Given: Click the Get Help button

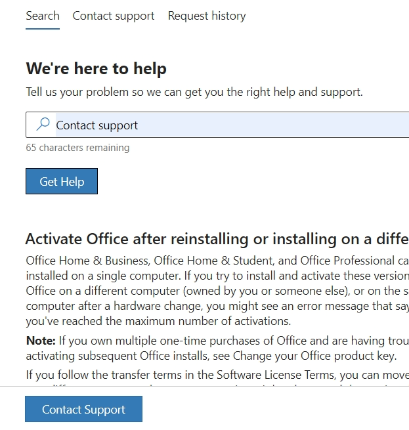Looking at the screenshot, I should [62, 181].
